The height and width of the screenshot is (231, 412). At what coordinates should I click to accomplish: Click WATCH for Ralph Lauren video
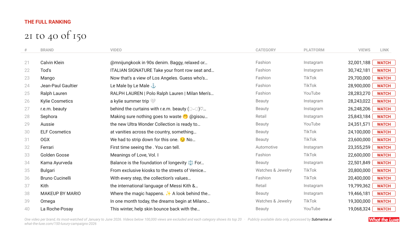click(384, 93)
